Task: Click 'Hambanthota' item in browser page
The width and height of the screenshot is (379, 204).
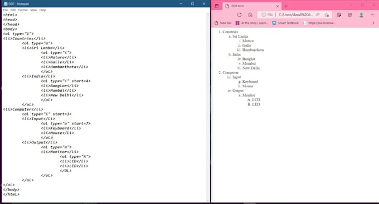Action: click(253, 50)
